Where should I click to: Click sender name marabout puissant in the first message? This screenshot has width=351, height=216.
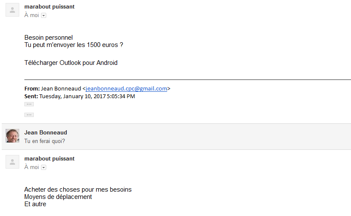[49, 7]
